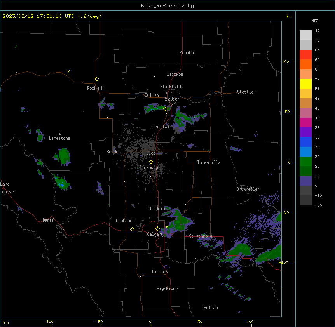Pick the light orange 54-57 dBZ swatch

(x=305, y=74)
